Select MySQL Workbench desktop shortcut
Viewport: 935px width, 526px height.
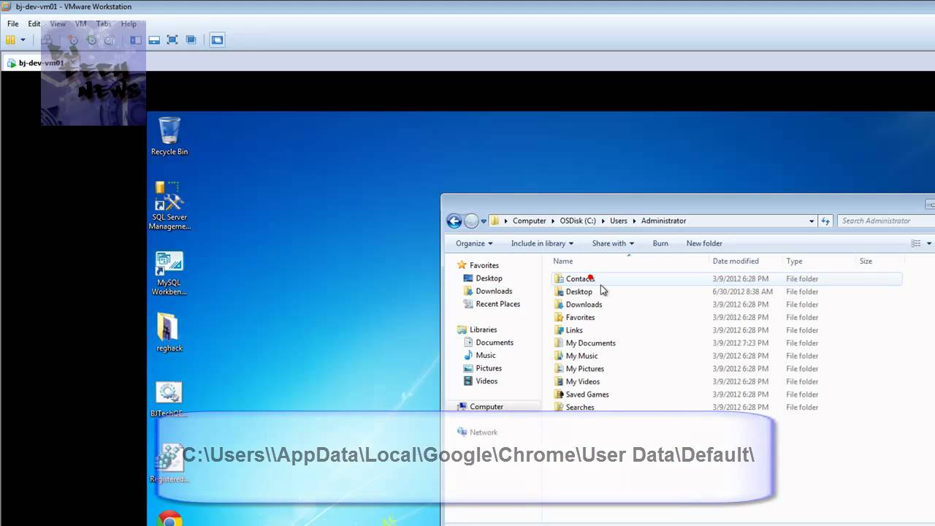point(169,273)
